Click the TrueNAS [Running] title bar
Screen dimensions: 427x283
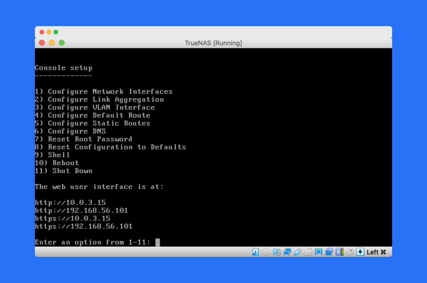(213, 43)
